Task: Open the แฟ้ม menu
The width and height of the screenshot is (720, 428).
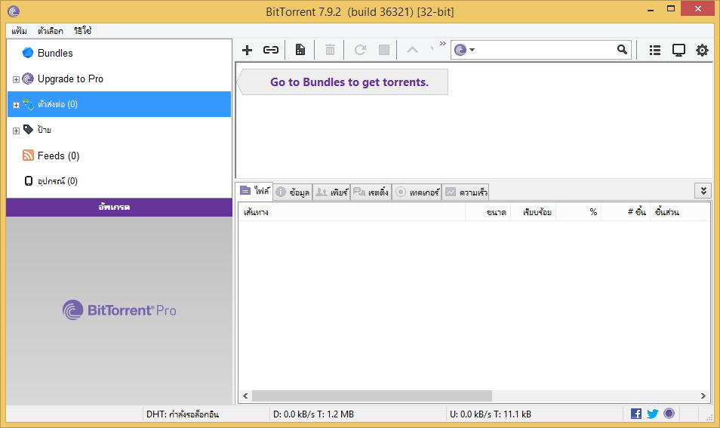Action: point(20,31)
